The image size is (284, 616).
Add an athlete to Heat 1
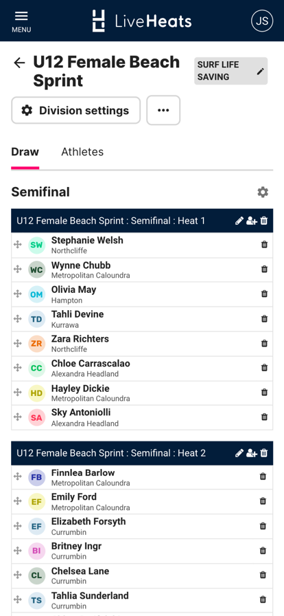coord(252,221)
